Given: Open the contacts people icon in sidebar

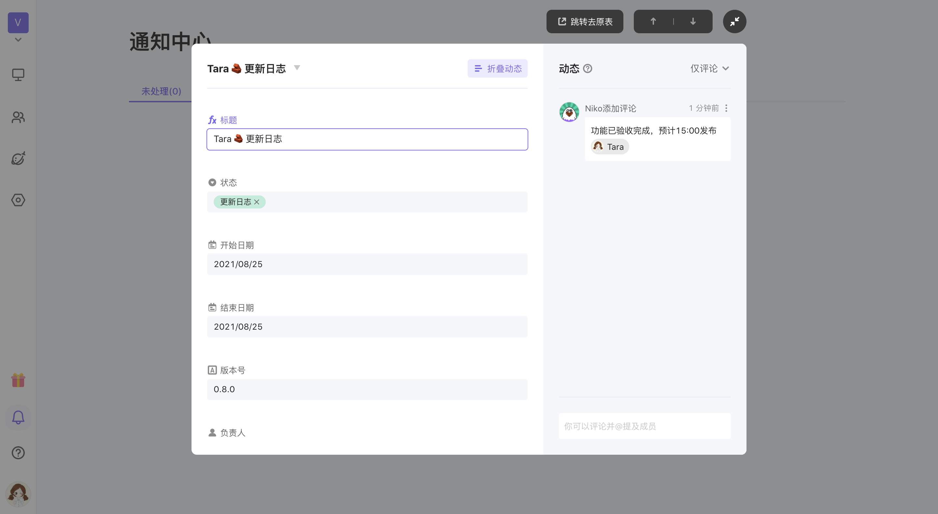Looking at the screenshot, I should (x=18, y=117).
